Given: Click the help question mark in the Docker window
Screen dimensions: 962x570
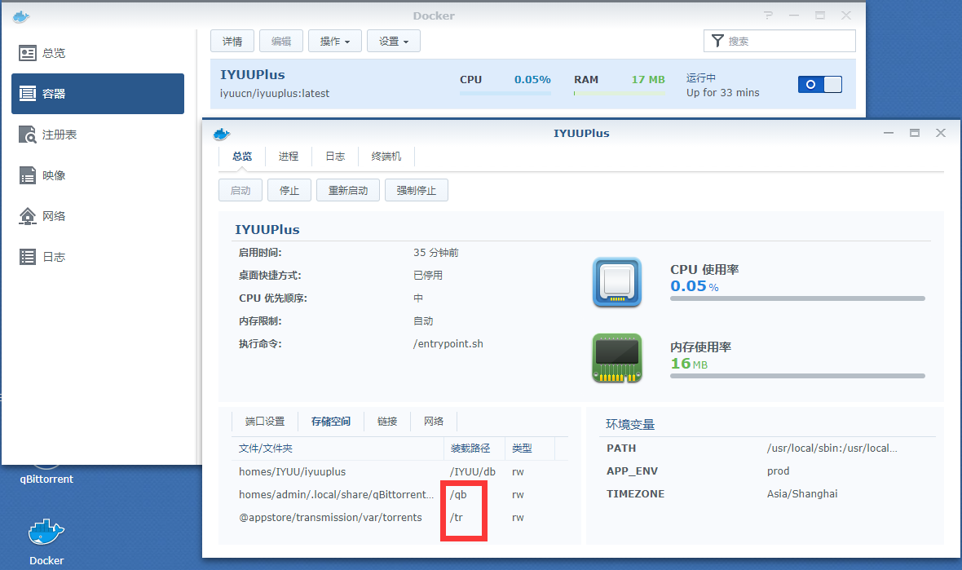Looking at the screenshot, I should pos(768,15).
